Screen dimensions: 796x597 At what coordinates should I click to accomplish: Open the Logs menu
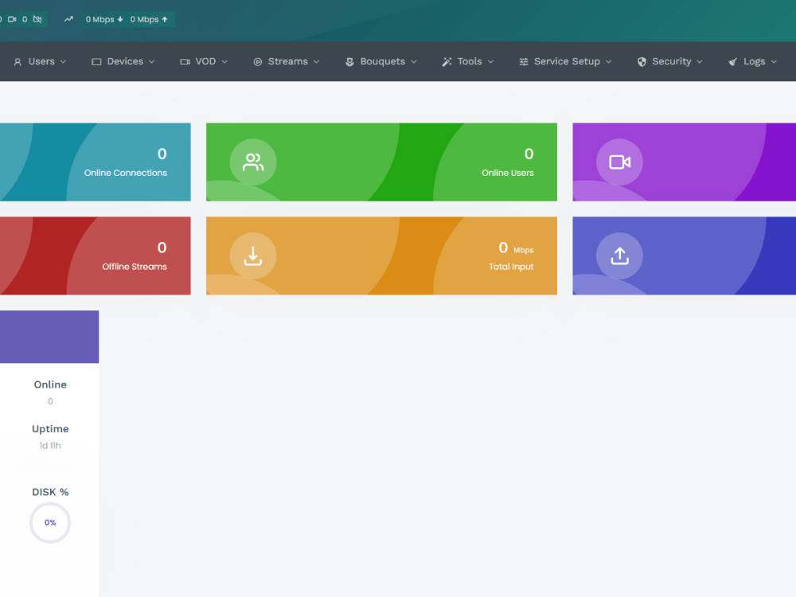751,61
